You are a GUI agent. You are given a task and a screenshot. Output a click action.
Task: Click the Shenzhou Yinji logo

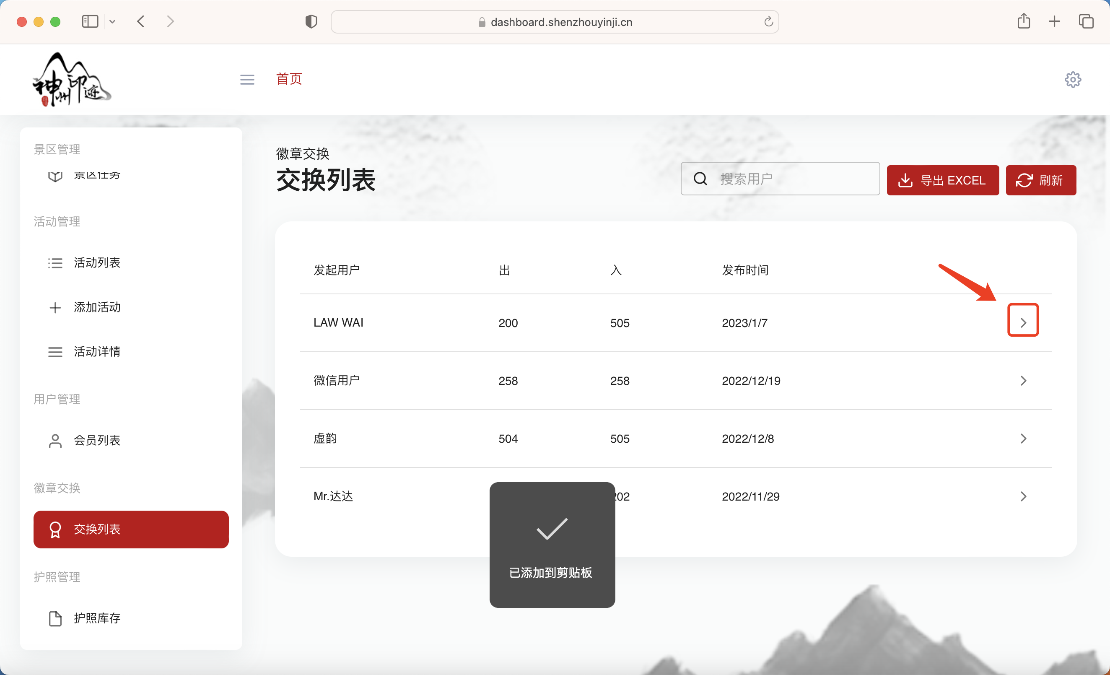(x=71, y=80)
